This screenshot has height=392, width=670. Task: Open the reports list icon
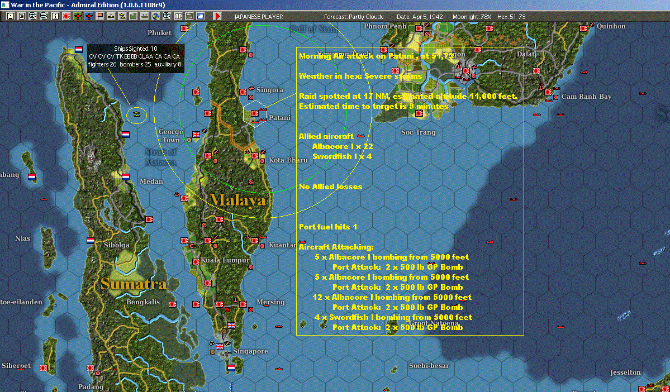click(x=21, y=16)
